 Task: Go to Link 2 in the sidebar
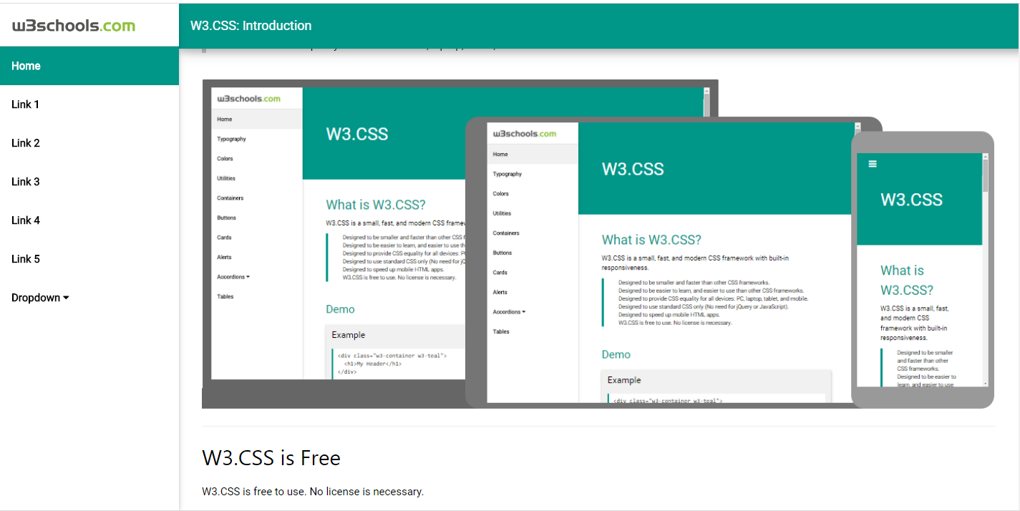coord(89,143)
